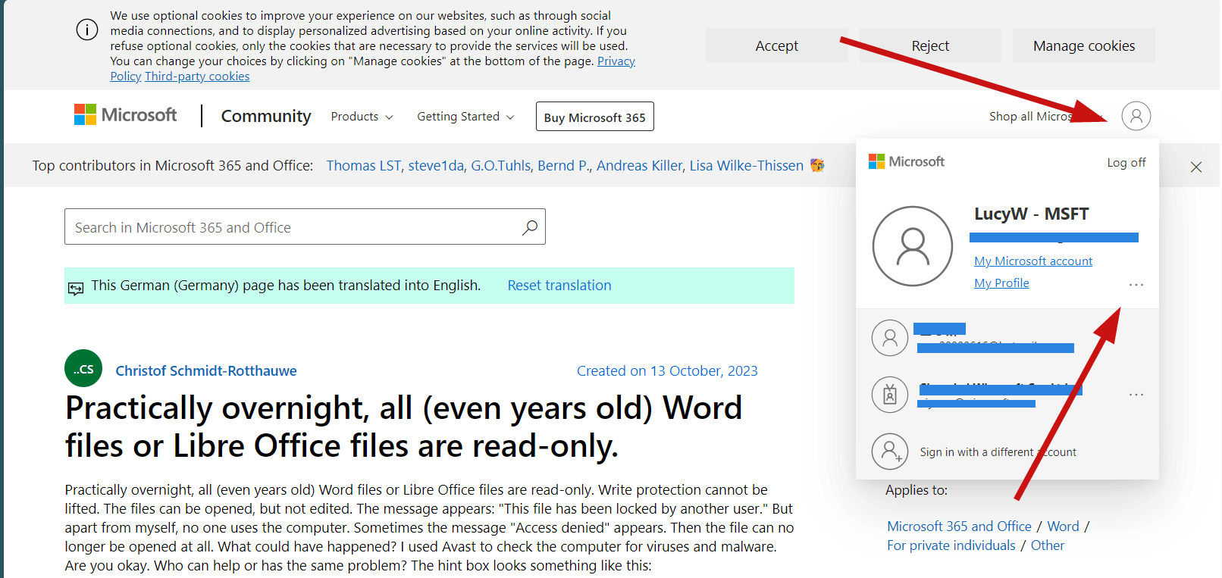Open Christof Schmidt-Rotthauwe author profile
Screen dimensions: 1222x578
(x=206, y=371)
